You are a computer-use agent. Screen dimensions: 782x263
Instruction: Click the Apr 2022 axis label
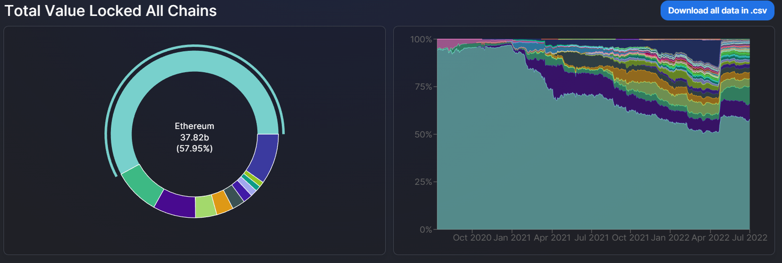(x=710, y=238)
